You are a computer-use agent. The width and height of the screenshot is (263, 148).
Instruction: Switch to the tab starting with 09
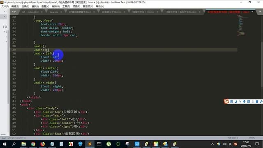(143, 12)
